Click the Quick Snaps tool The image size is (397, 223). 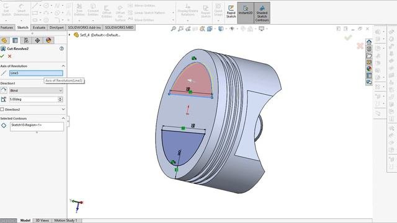(x=218, y=11)
